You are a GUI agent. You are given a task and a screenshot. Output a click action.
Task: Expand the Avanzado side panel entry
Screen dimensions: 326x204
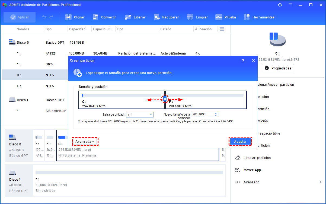[x=278, y=182]
